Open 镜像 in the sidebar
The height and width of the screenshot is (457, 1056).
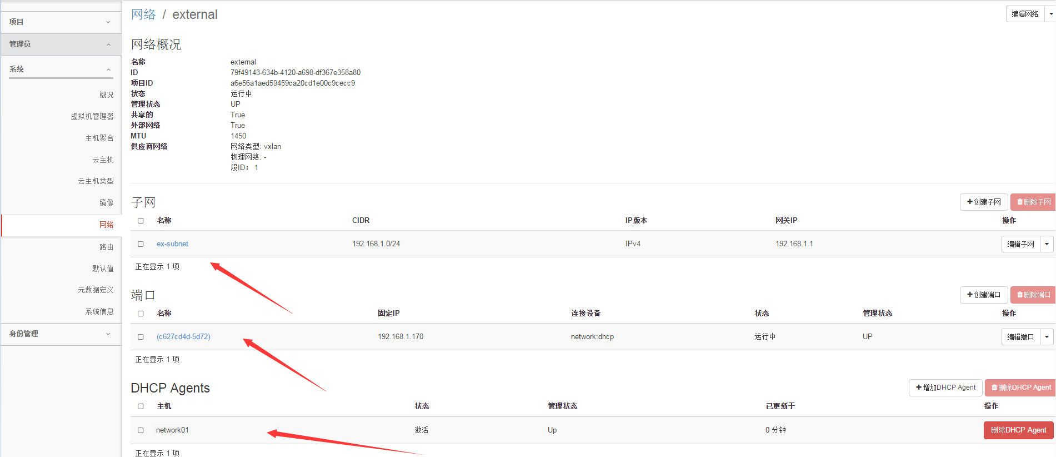click(x=106, y=203)
